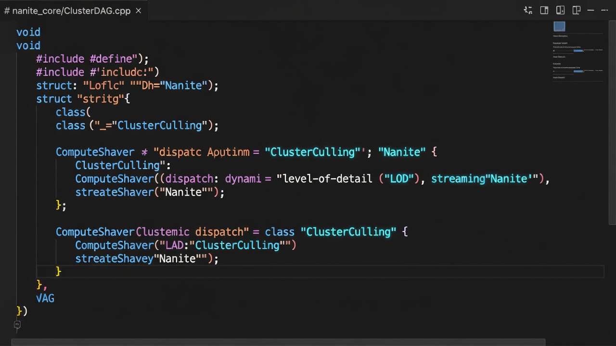Click the upper blue slider in the right panel
The height and width of the screenshot is (346, 616).
point(578,50)
